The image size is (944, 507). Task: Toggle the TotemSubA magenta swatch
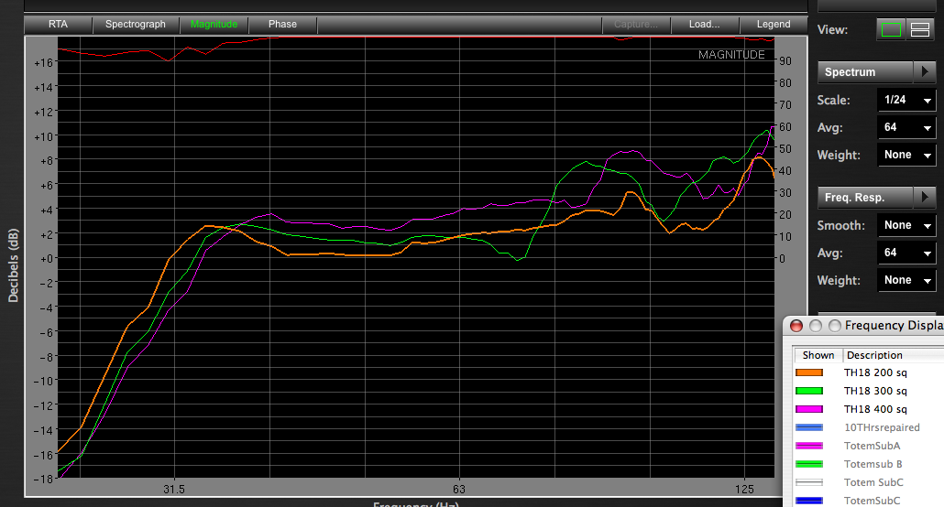tap(809, 446)
